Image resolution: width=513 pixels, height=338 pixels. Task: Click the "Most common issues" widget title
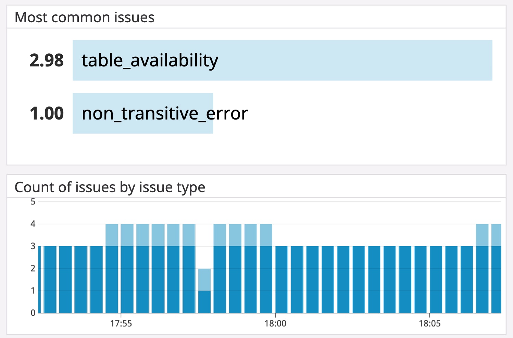point(85,17)
